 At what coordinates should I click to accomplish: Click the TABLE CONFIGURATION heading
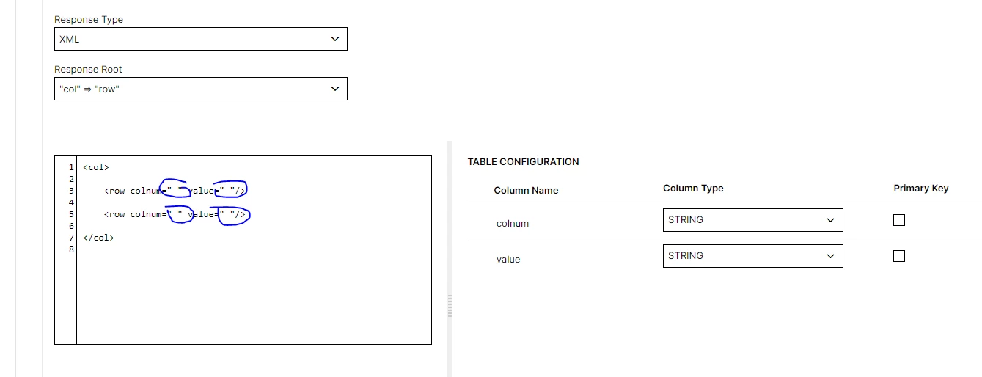pyautogui.click(x=523, y=162)
